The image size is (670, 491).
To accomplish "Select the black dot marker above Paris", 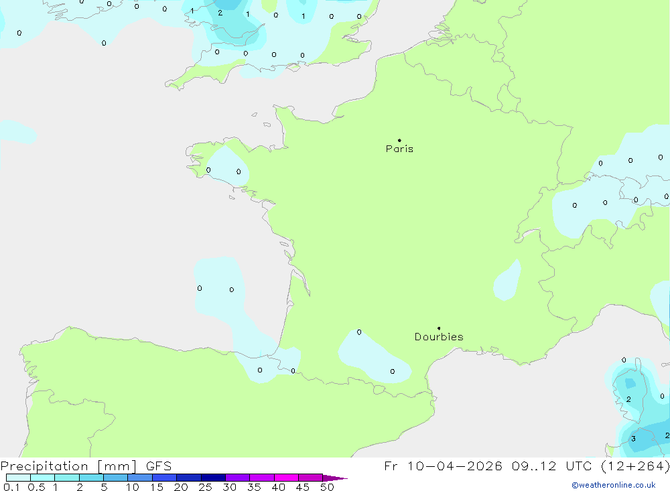I will click(399, 140).
